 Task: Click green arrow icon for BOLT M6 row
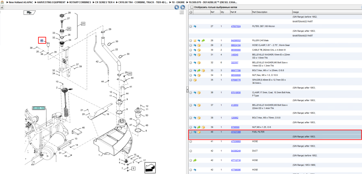pos(199,70)
